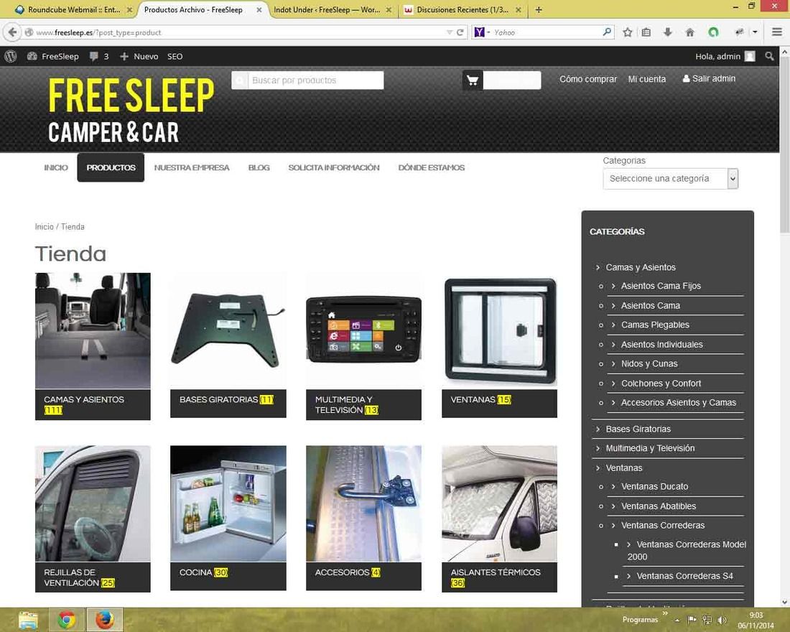790x632 pixels.
Task: Click the search magnifier in the Yahoo box
Action: click(x=607, y=32)
